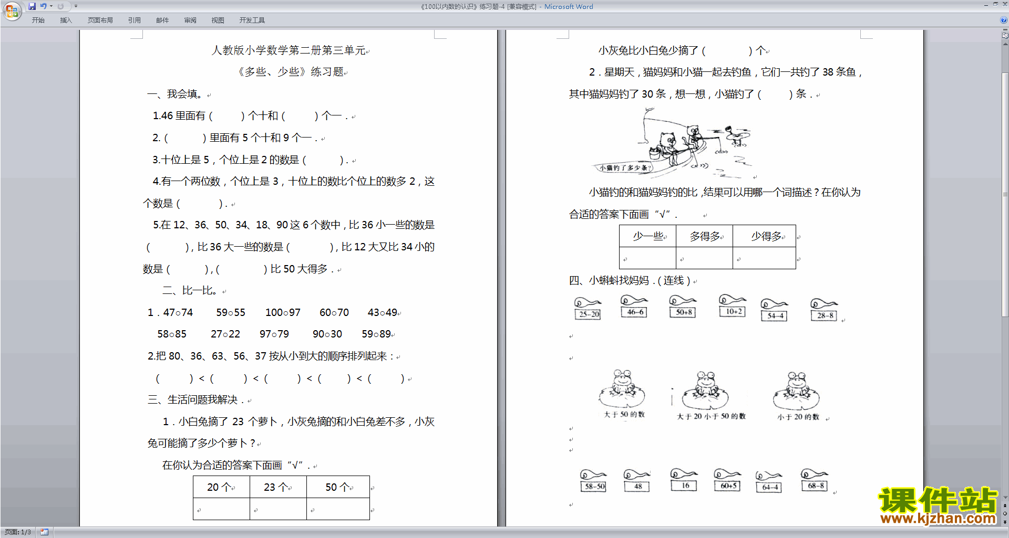Switch to the 页面布局 tab

[x=100, y=20]
